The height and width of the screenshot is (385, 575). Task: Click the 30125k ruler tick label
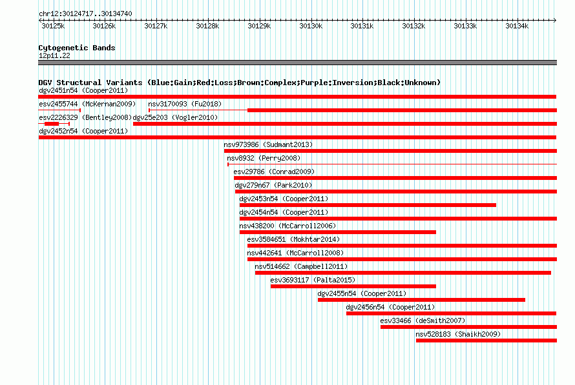click(53, 26)
